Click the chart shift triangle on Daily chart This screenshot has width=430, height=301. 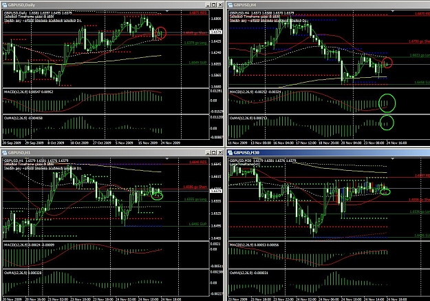[x=166, y=11]
